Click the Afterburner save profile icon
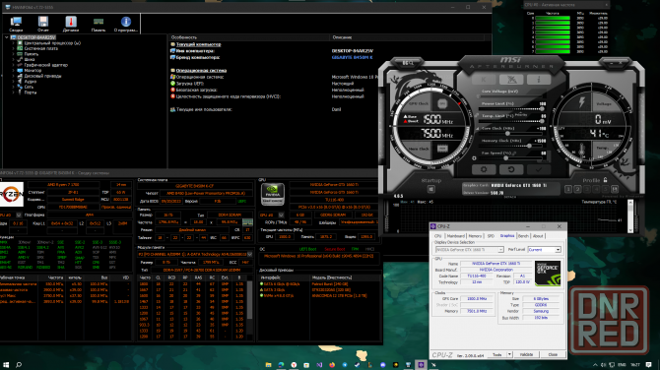660x370 pixels. 615,189
